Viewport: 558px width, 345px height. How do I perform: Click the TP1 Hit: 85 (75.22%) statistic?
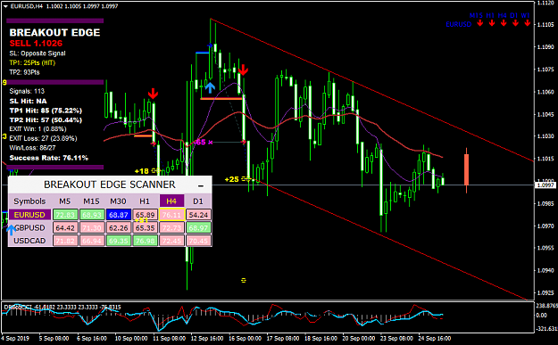pyautogui.click(x=46, y=111)
